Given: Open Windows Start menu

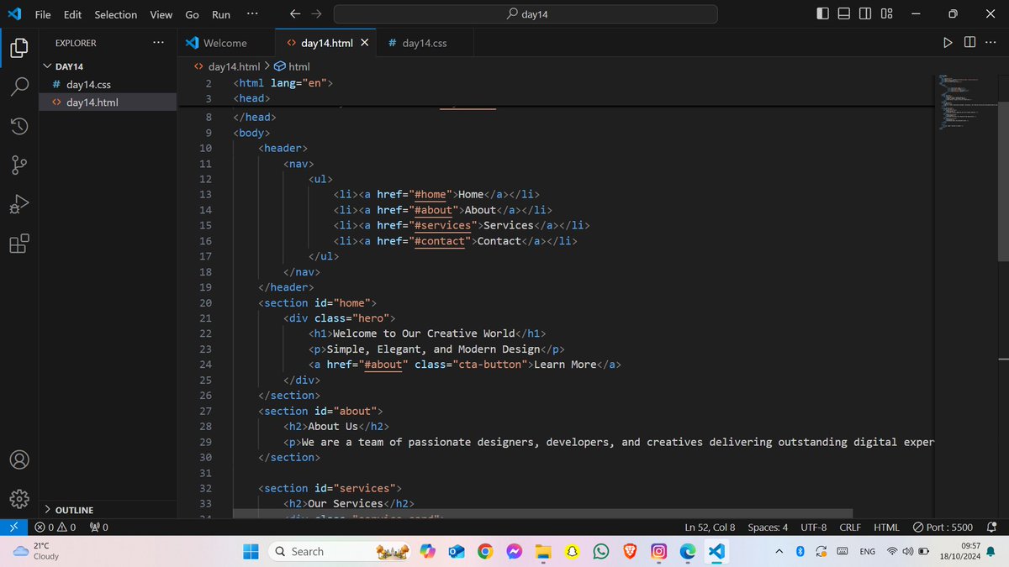Looking at the screenshot, I should click(251, 551).
